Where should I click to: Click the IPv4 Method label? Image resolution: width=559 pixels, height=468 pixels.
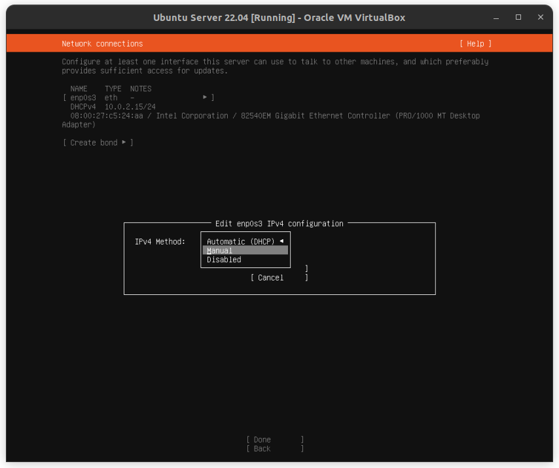(160, 242)
